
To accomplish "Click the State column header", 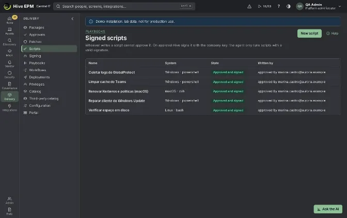I will [x=215, y=63].
